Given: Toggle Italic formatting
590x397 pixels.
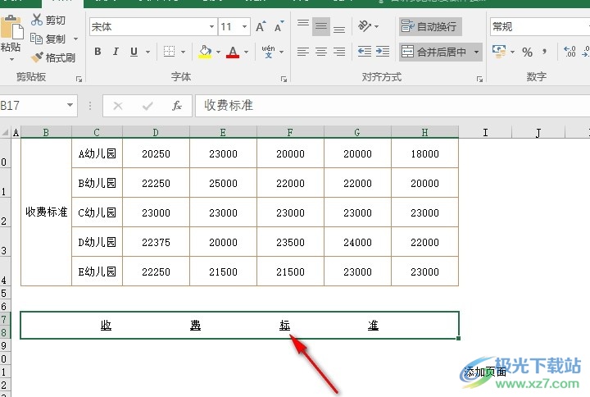Looking at the screenshot, I should pos(116,52).
